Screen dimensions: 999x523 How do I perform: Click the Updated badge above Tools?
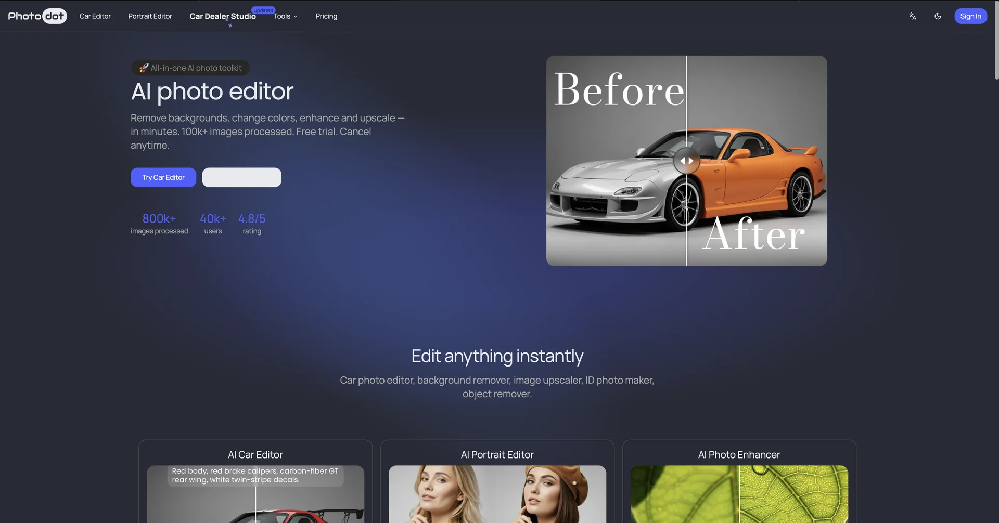[x=263, y=10]
